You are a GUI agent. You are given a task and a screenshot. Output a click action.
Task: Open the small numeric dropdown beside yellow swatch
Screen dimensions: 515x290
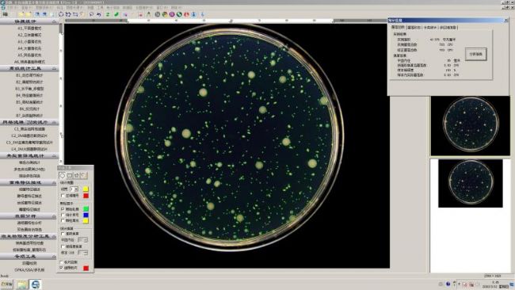click(x=74, y=189)
